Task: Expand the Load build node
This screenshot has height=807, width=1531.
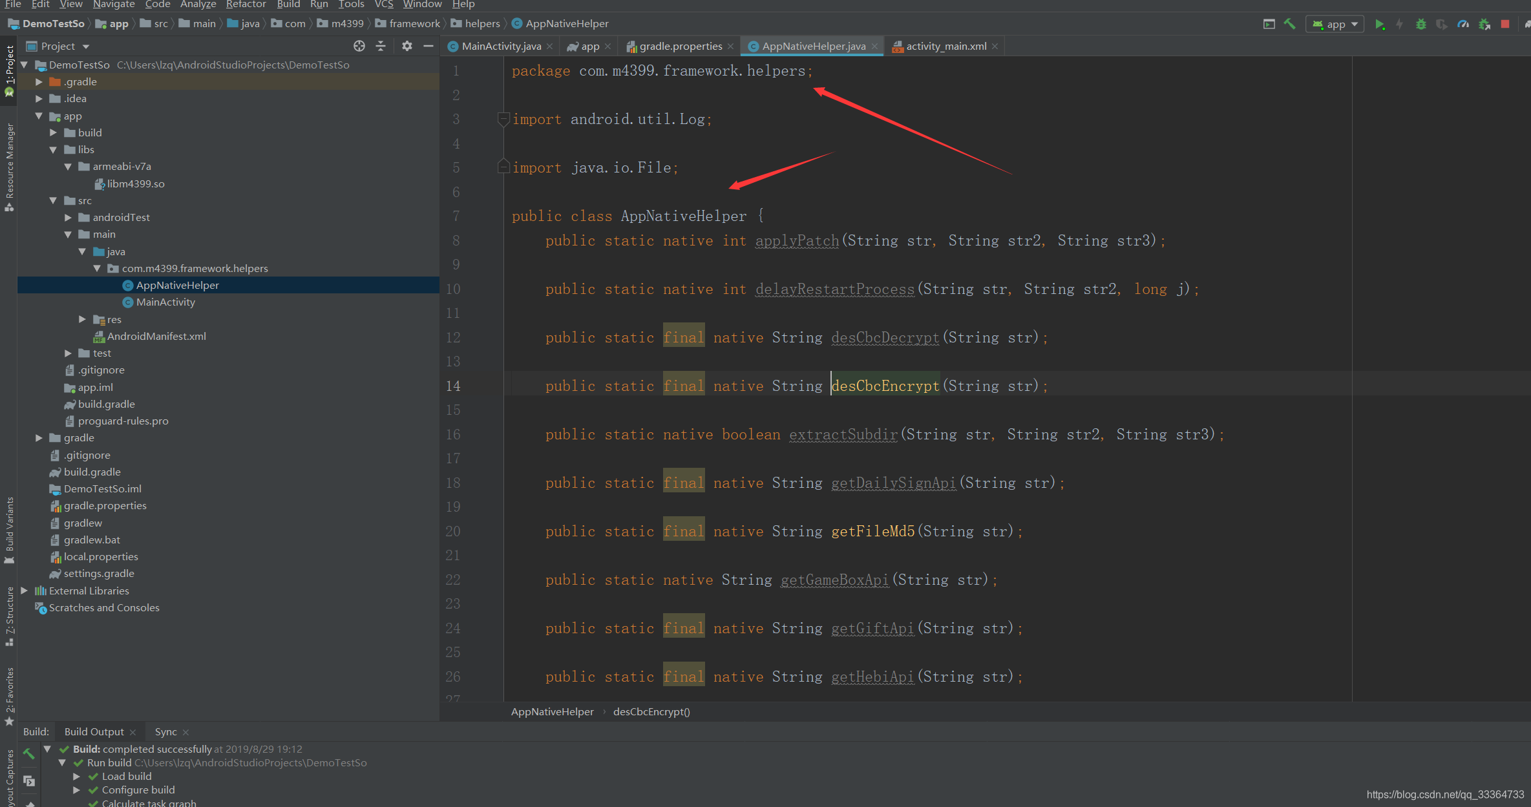Action: [76, 776]
